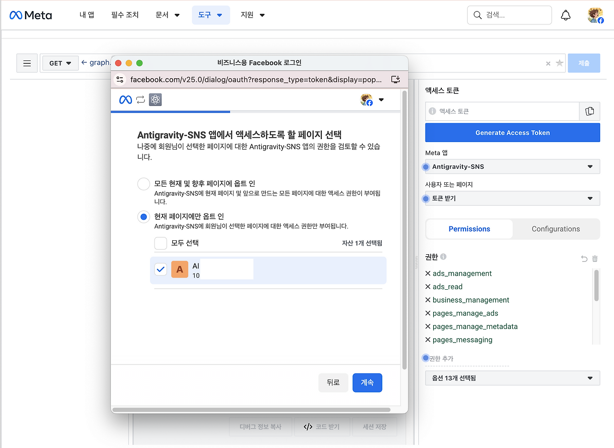
Task: Click the info icon next to 권한
Action: tap(443, 257)
